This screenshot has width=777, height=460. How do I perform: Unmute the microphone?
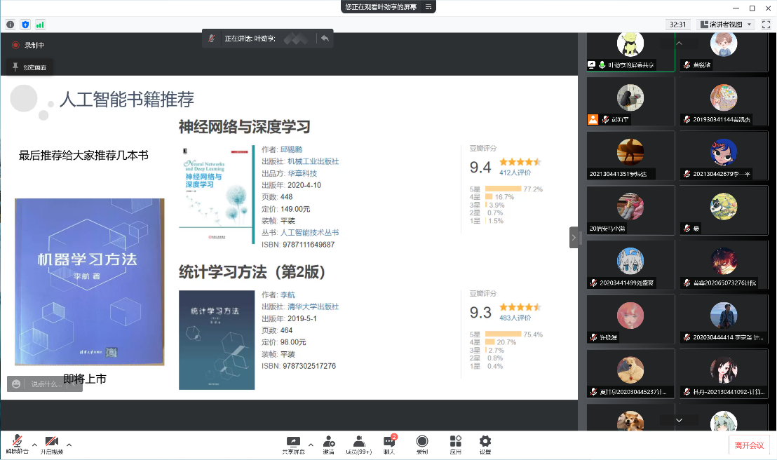coord(18,444)
